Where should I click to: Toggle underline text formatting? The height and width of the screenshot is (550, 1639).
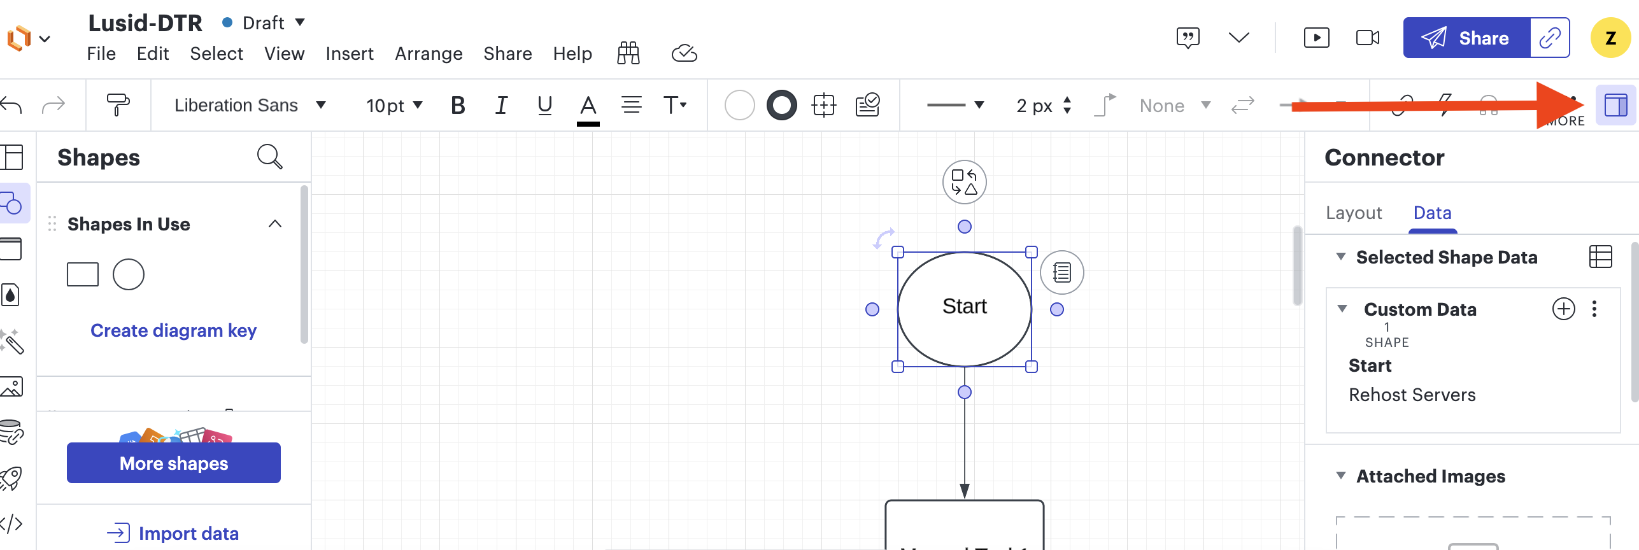544,105
